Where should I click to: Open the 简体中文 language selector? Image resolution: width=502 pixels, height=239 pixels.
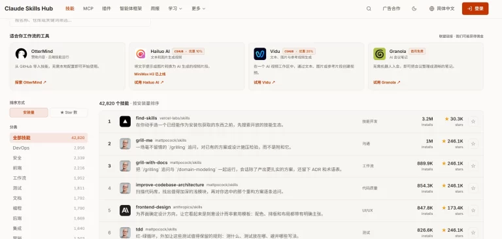click(x=442, y=8)
